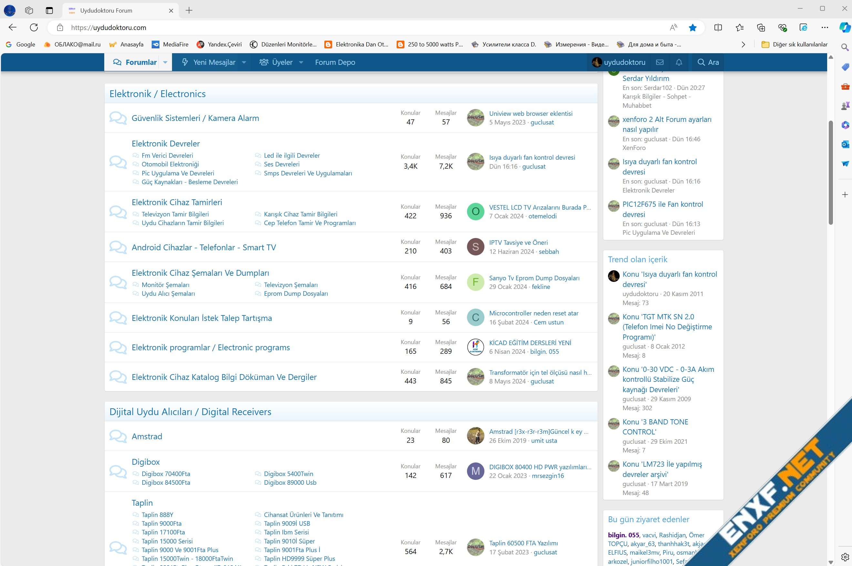Viewport: 852px width, 566px height.
Task: Click sebbah S avatar
Action: click(x=475, y=247)
